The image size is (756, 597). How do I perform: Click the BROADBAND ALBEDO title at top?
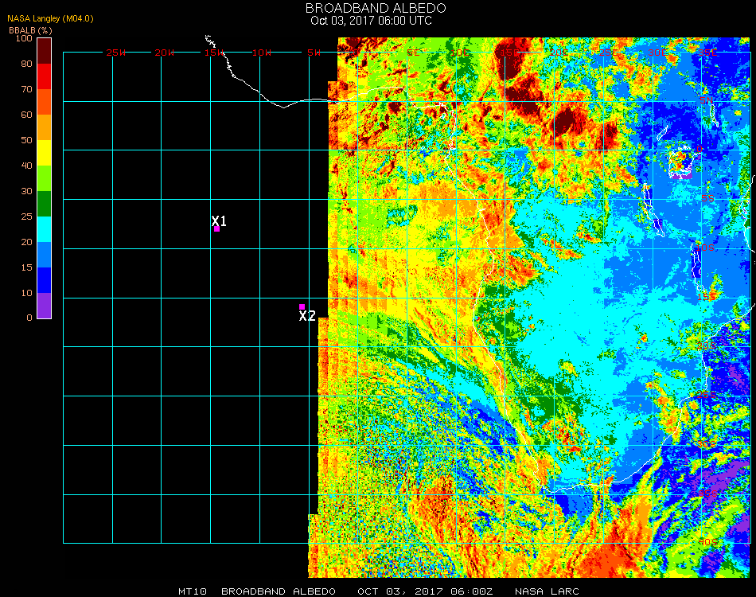[x=376, y=8]
